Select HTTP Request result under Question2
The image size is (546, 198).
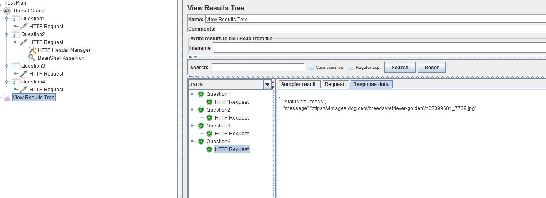coord(232,118)
